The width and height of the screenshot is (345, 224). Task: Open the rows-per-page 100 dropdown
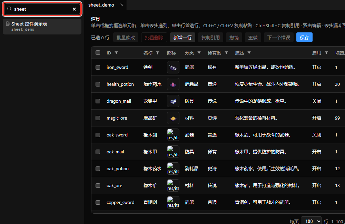[311, 221]
